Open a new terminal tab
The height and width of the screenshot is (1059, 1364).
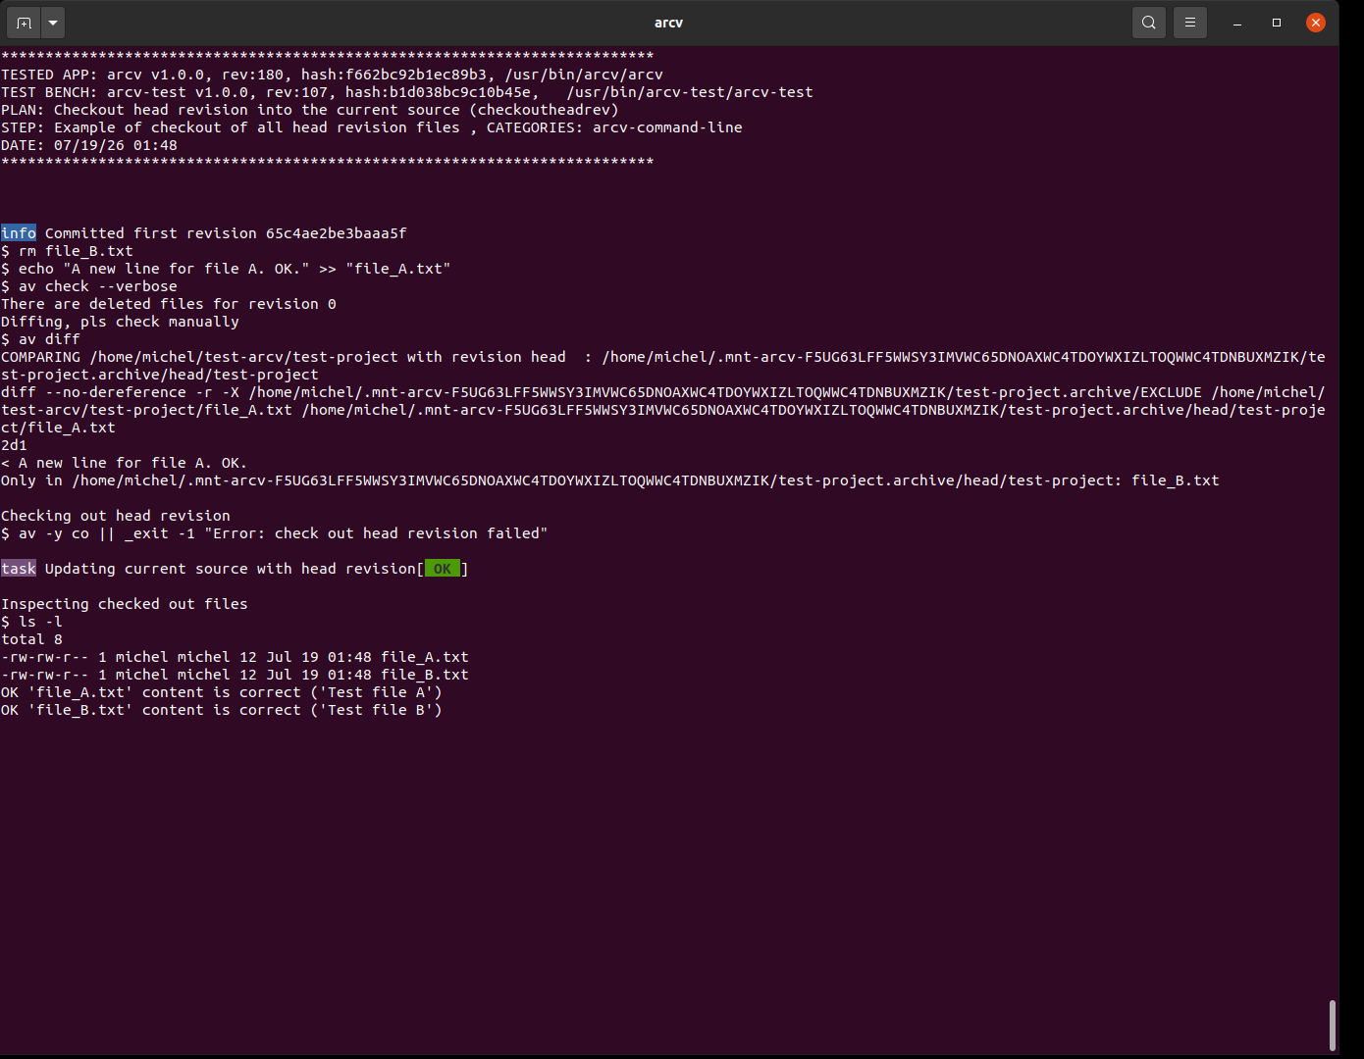pyautogui.click(x=25, y=23)
